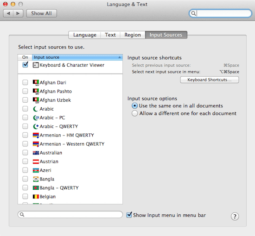
Task: Go back with the left arrow button
Action: (x=8, y=13)
